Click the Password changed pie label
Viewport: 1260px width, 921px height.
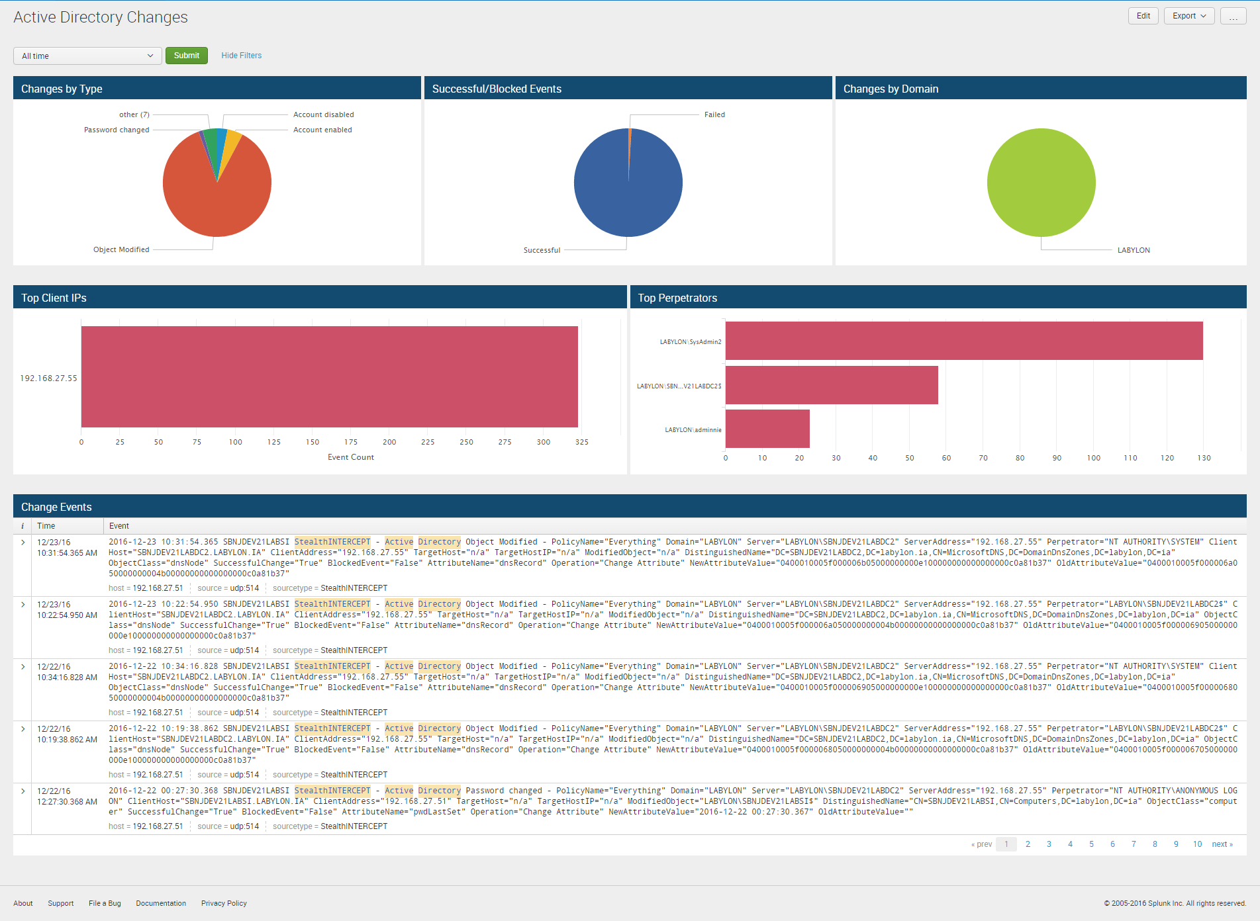click(x=117, y=130)
